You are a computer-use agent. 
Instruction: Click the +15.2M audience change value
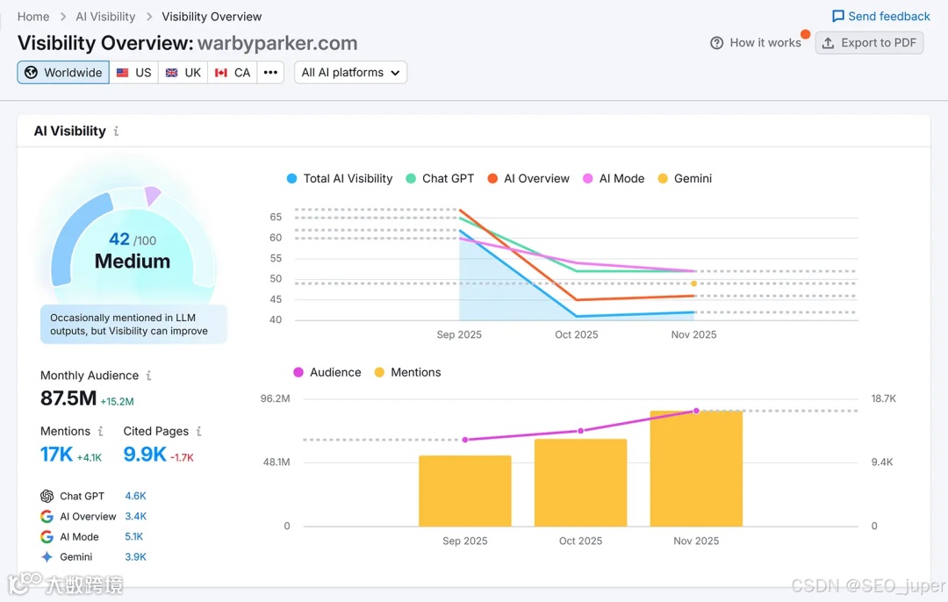pyautogui.click(x=118, y=401)
